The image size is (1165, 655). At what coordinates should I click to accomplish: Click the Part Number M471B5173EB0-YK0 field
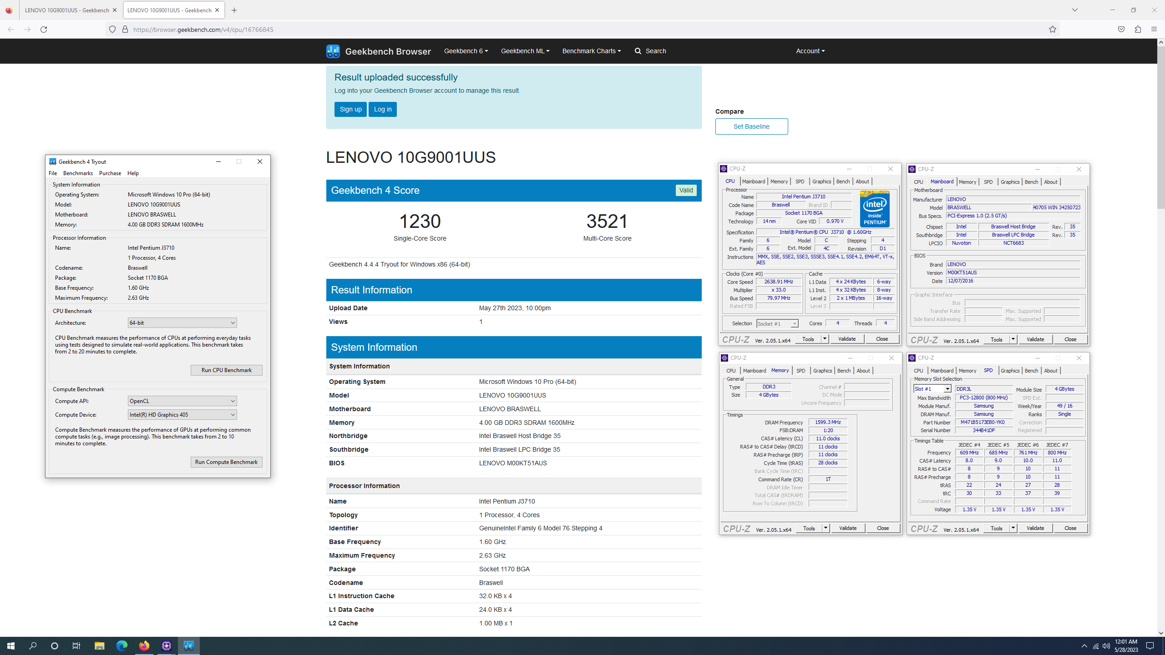(x=983, y=423)
